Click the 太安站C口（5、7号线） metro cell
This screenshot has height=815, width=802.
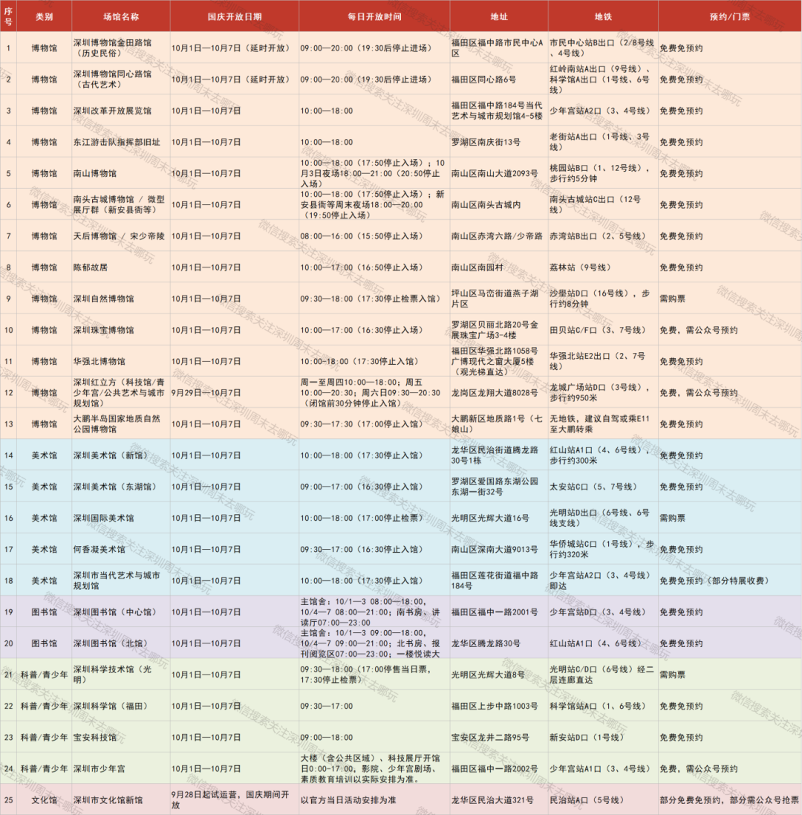click(x=603, y=487)
